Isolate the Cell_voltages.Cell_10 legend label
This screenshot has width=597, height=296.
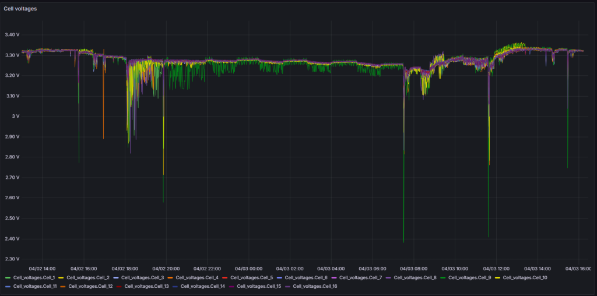point(525,278)
